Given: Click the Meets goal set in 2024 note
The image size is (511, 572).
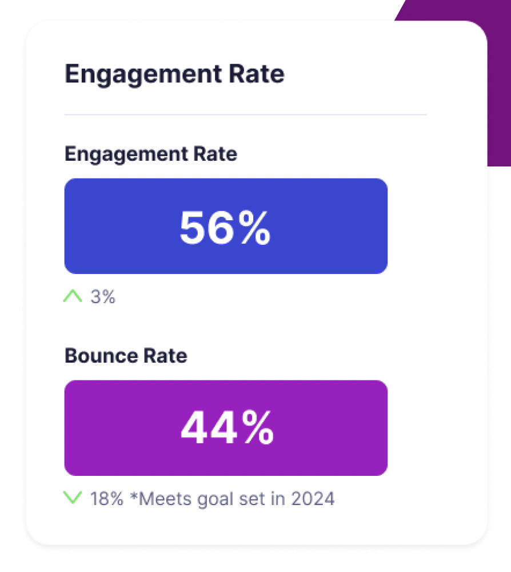Looking at the screenshot, I should (231, 498).
